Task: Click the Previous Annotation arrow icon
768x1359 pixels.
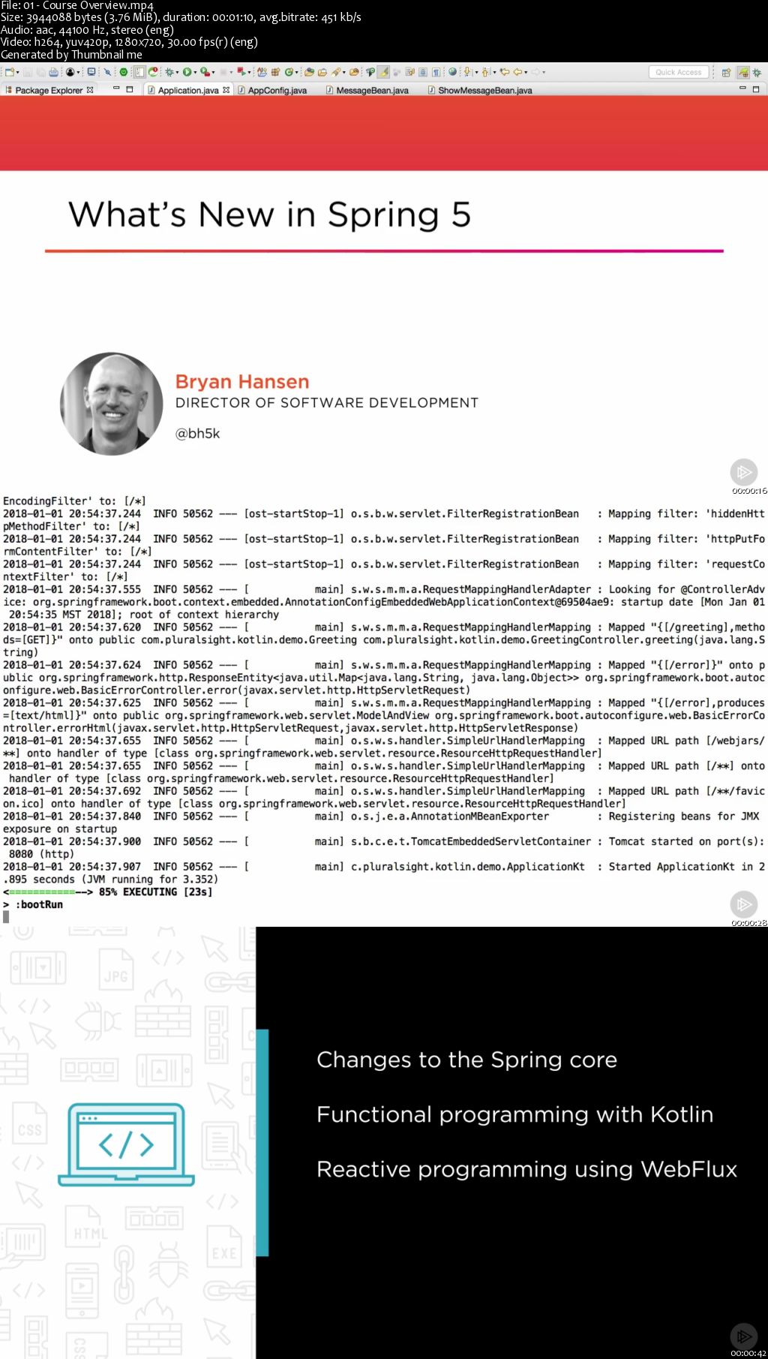Action: click(485, 72)
